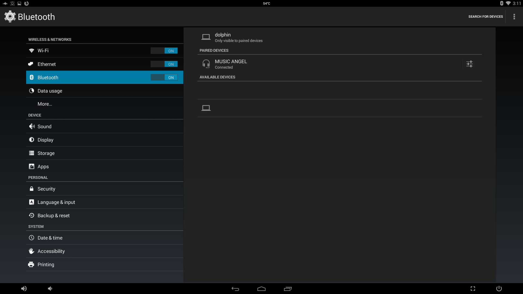Click the Security lock icon
This screenshot has height=294, width=523.
click(32, 189)
